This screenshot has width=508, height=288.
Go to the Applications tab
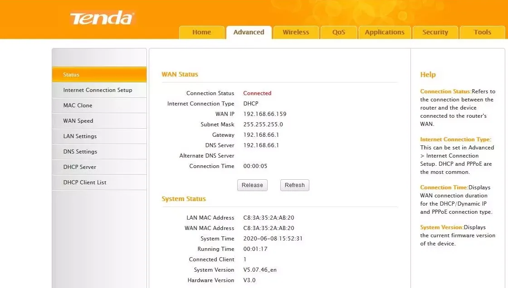pos(385,32)
